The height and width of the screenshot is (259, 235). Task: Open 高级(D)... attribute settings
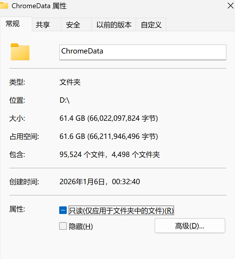coord(190,226)
